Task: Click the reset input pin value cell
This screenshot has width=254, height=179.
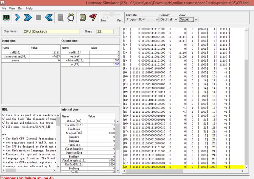Action: point(45,61)
